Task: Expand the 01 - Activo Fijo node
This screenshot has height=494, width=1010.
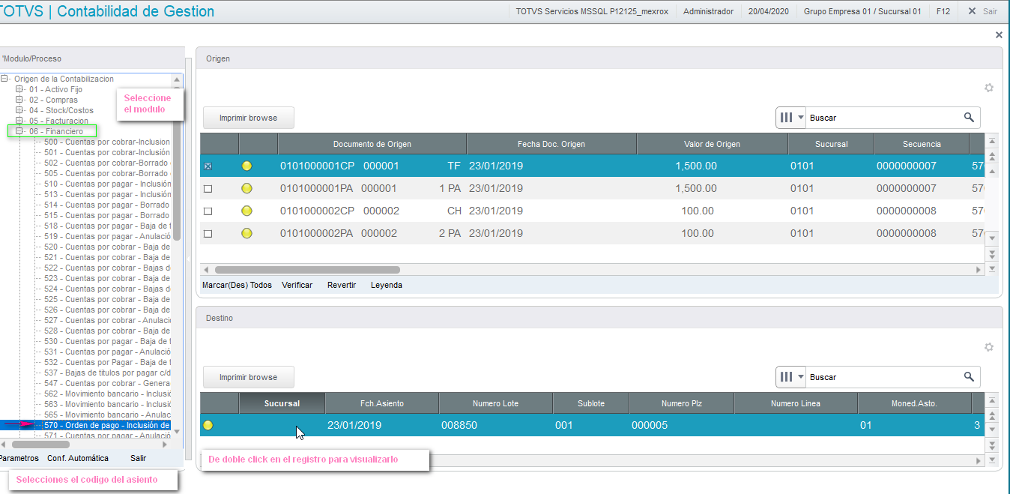Action: pyautogui.click(x=19, y=89)
